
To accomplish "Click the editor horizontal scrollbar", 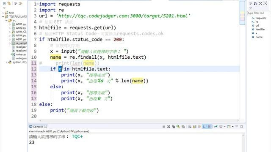I will 139,121.
